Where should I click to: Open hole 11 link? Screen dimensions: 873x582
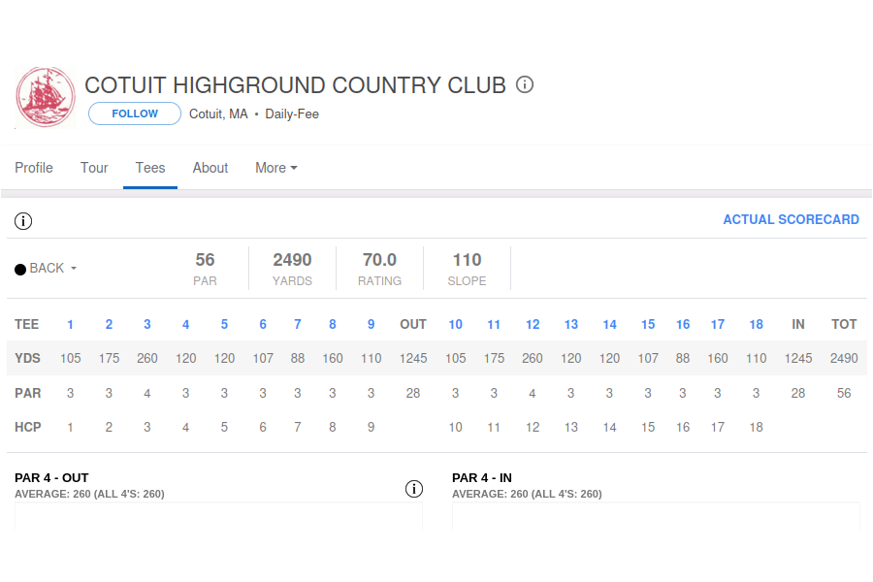(x=494, y=325)
